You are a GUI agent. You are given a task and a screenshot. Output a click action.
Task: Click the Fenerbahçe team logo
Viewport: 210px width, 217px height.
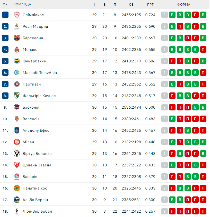[x=17, y=61]
